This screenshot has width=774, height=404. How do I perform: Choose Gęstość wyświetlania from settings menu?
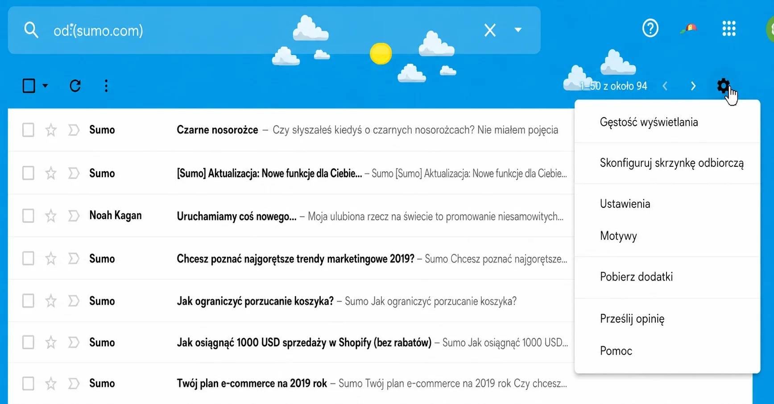[x=667, y=122]
